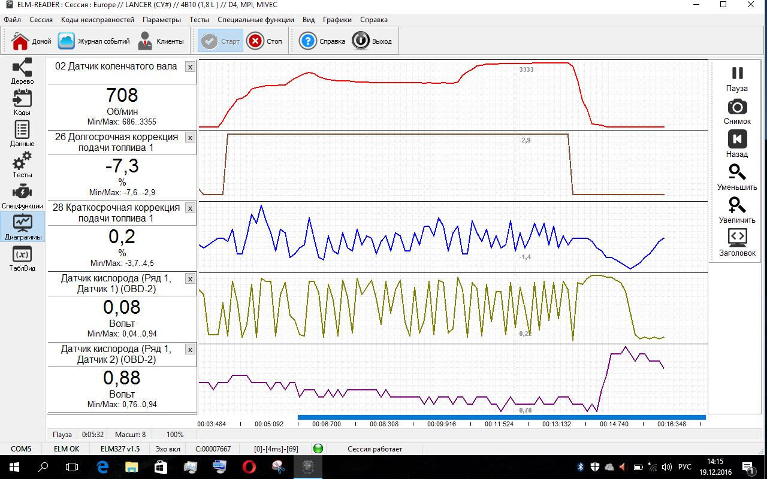
Task: Zoom in chart with Увеличить
Action: [x=737, y=209]
